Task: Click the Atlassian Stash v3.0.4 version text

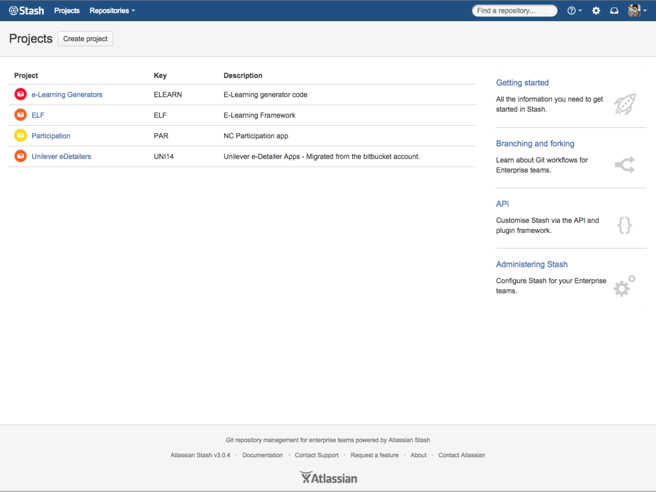Action: point(200,455)
